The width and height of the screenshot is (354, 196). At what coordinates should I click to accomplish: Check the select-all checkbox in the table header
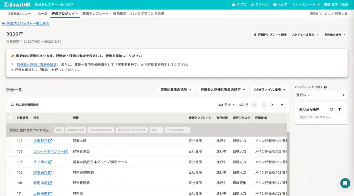click(10, 118)
